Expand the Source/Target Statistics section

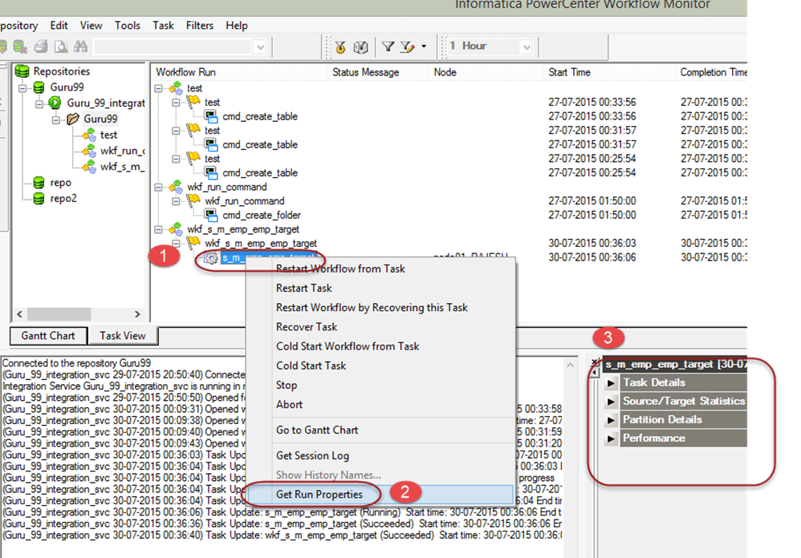pyautogui.click(x=611, y=401)
